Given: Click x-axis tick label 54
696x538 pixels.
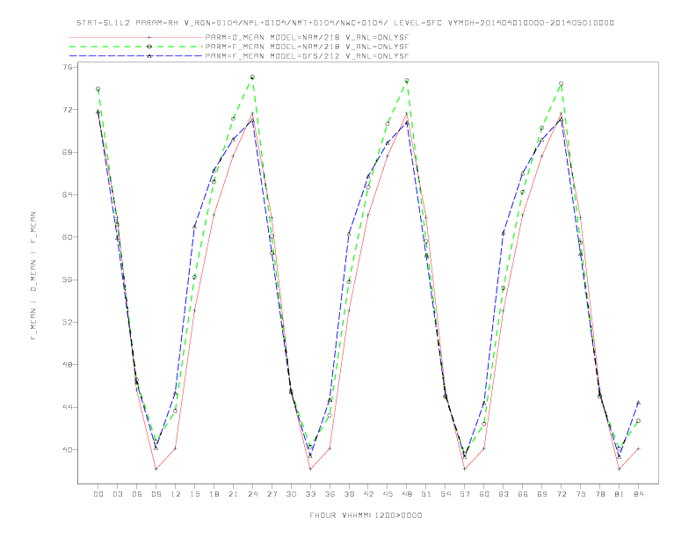Looking at the screenshot, I should coord(446,494).
